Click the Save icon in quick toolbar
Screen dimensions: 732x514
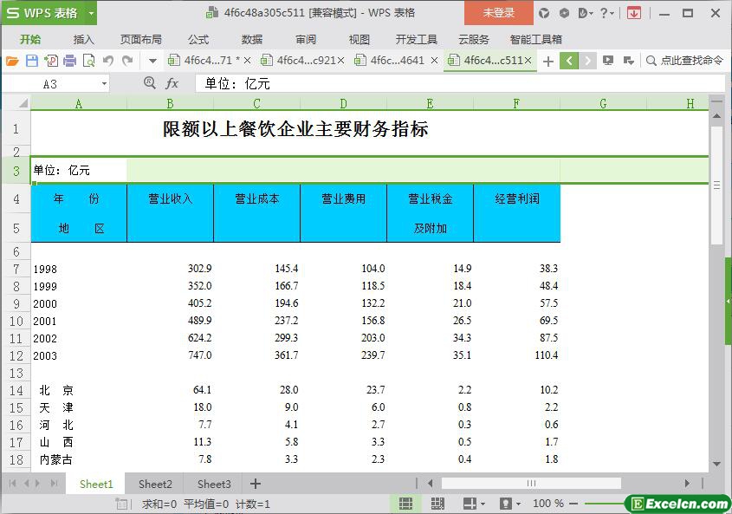31,61
